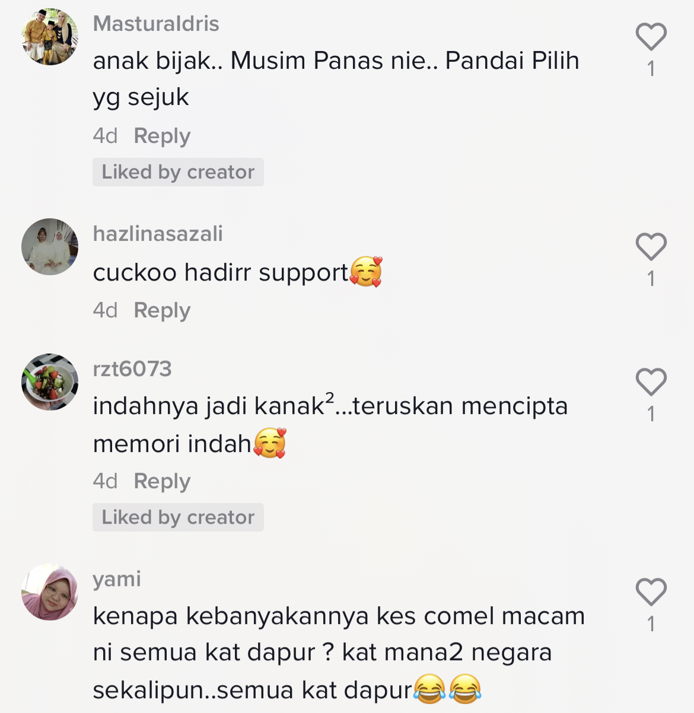Reply to hazlinasazali's cuckoo comment
694x713 pixels.
[x=162, y=310]
